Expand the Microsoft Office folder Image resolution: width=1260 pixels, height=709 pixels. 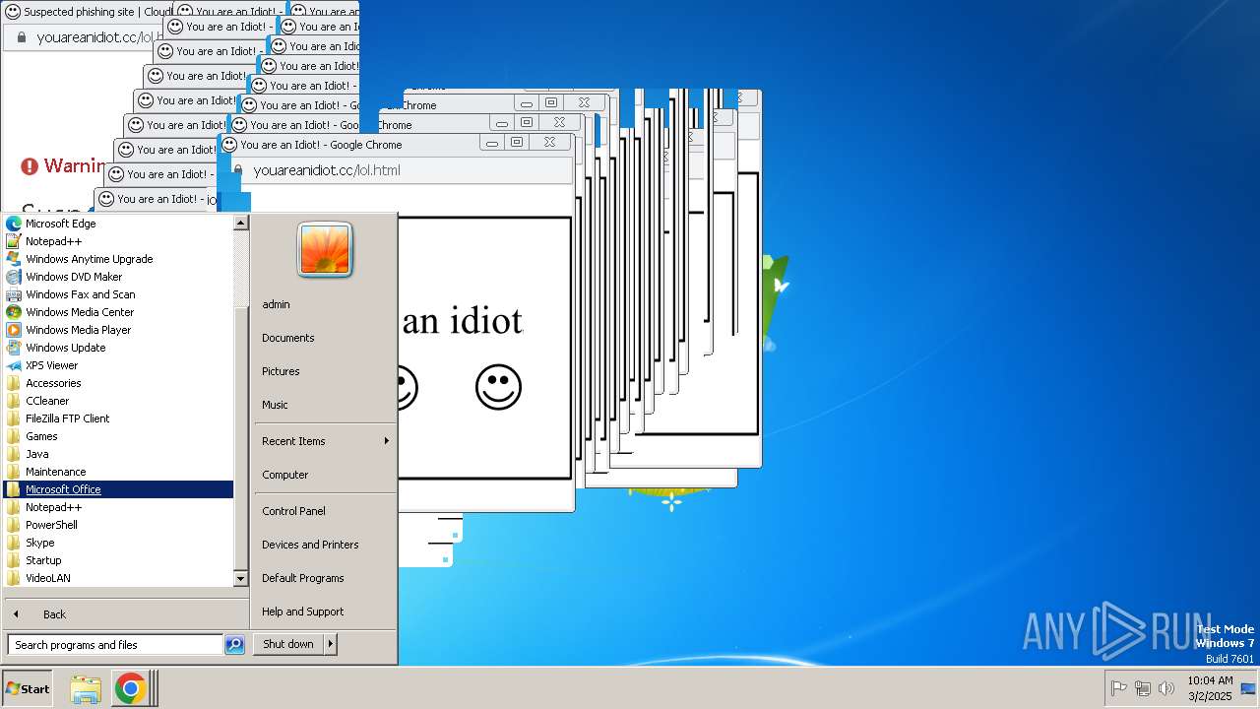pos(118,489)
